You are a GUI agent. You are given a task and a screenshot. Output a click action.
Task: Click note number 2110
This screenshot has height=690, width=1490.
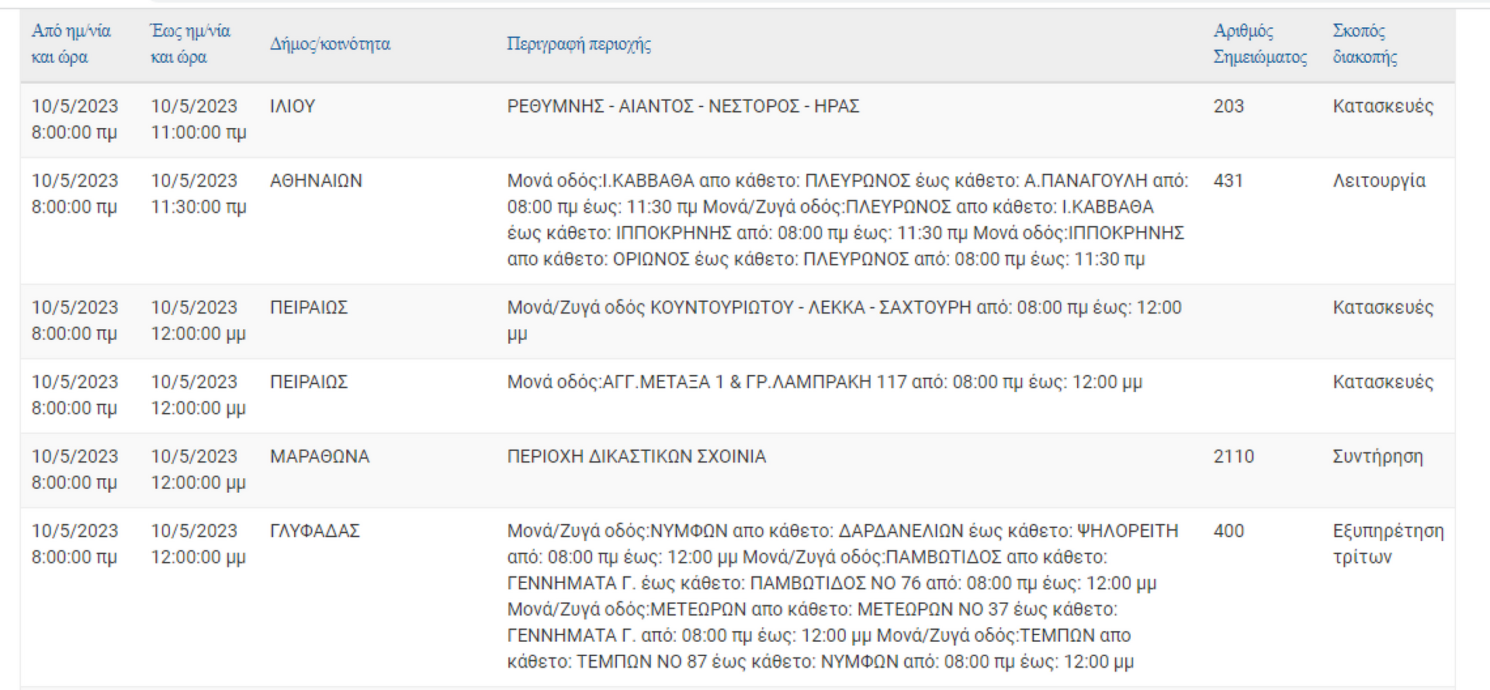pos(1234,456)
